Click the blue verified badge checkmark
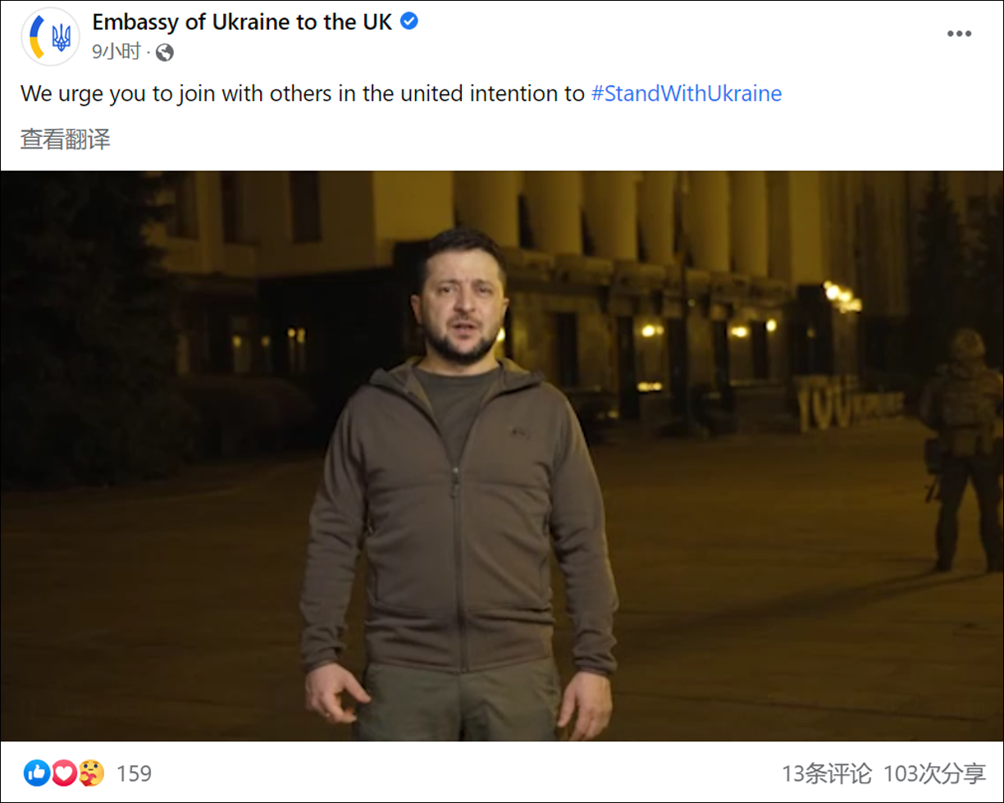This screenshot has height=803, width=1004. (x=408, y=22)
